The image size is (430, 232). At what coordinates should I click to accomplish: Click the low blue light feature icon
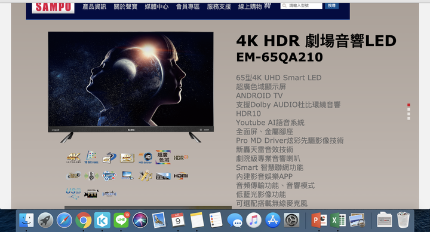click(x=163, y=176)
